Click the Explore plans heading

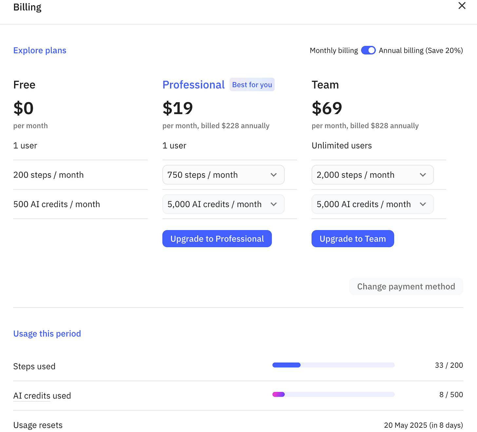pyautogui.click(x=40, y=50)
